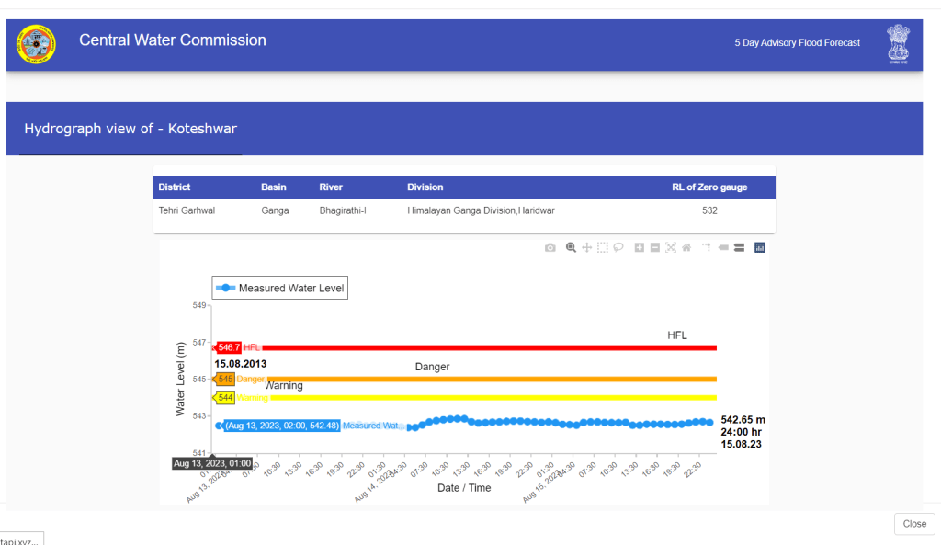Click the last data point 542.65 m
The height and width of the screenshot is (545, 941).
point(709,422)
